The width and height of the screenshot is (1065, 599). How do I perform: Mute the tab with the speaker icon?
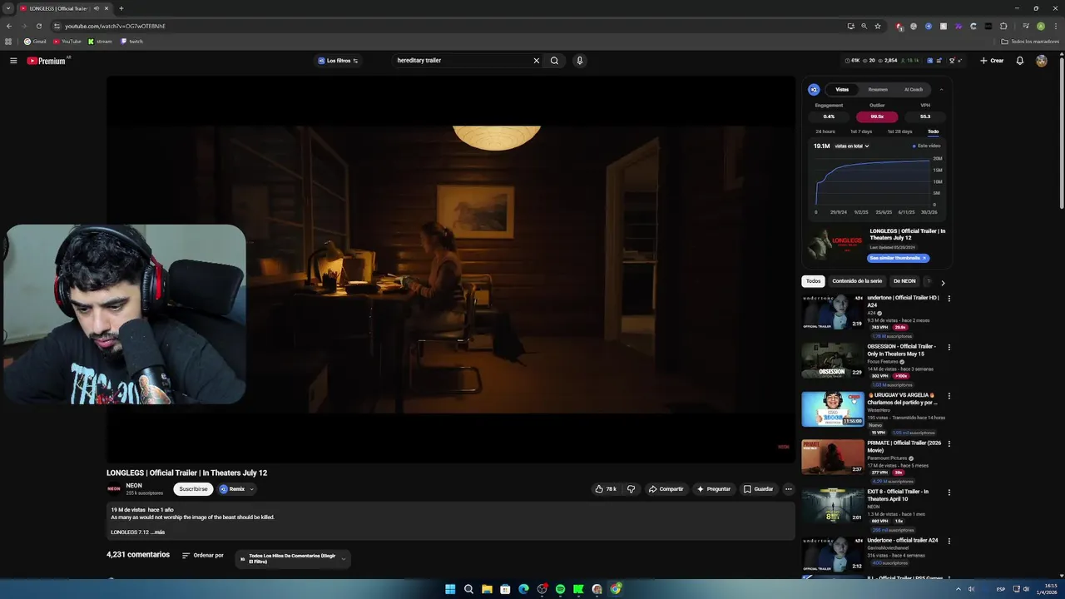click(x=97, y=8)
